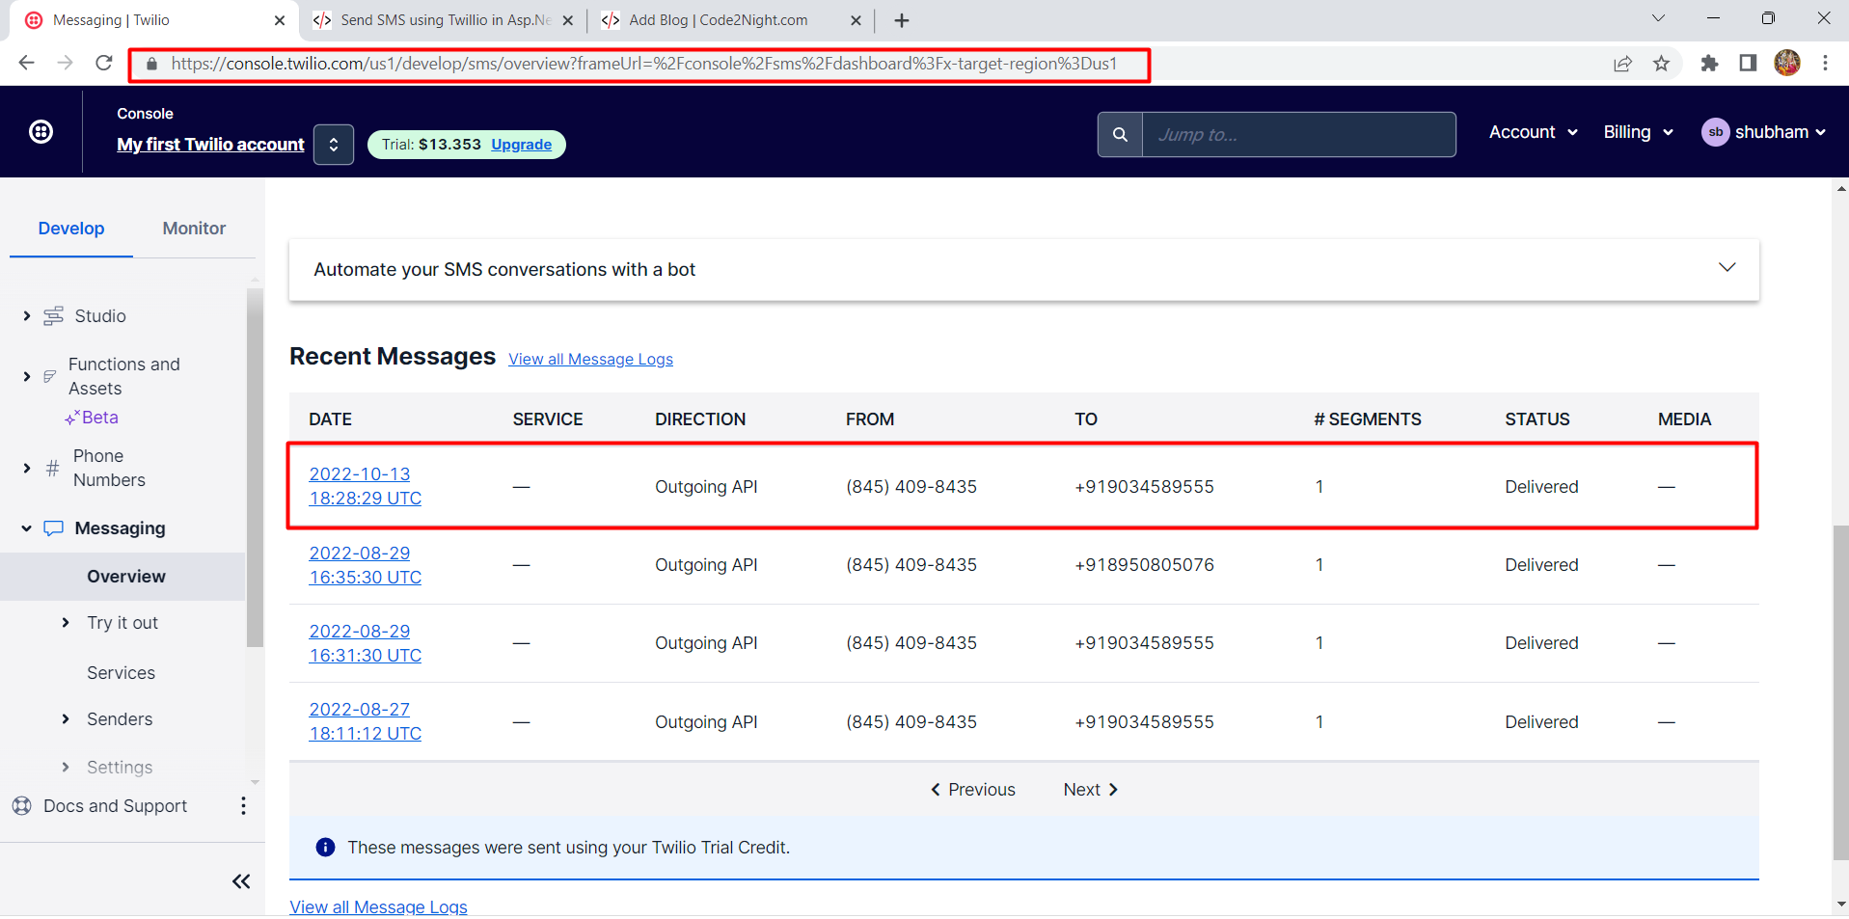Open the Billing dropdown menu

click(x=1638, y=132)
